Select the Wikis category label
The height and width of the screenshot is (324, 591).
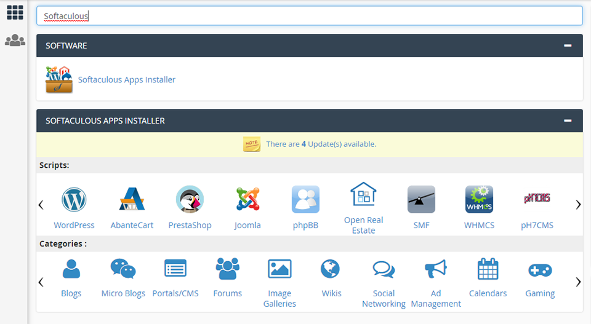pos(332,293)
